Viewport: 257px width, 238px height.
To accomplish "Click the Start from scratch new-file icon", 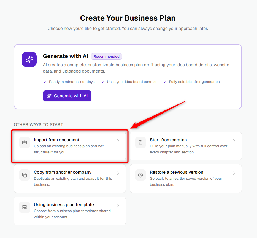I will [x=140, y=142].
